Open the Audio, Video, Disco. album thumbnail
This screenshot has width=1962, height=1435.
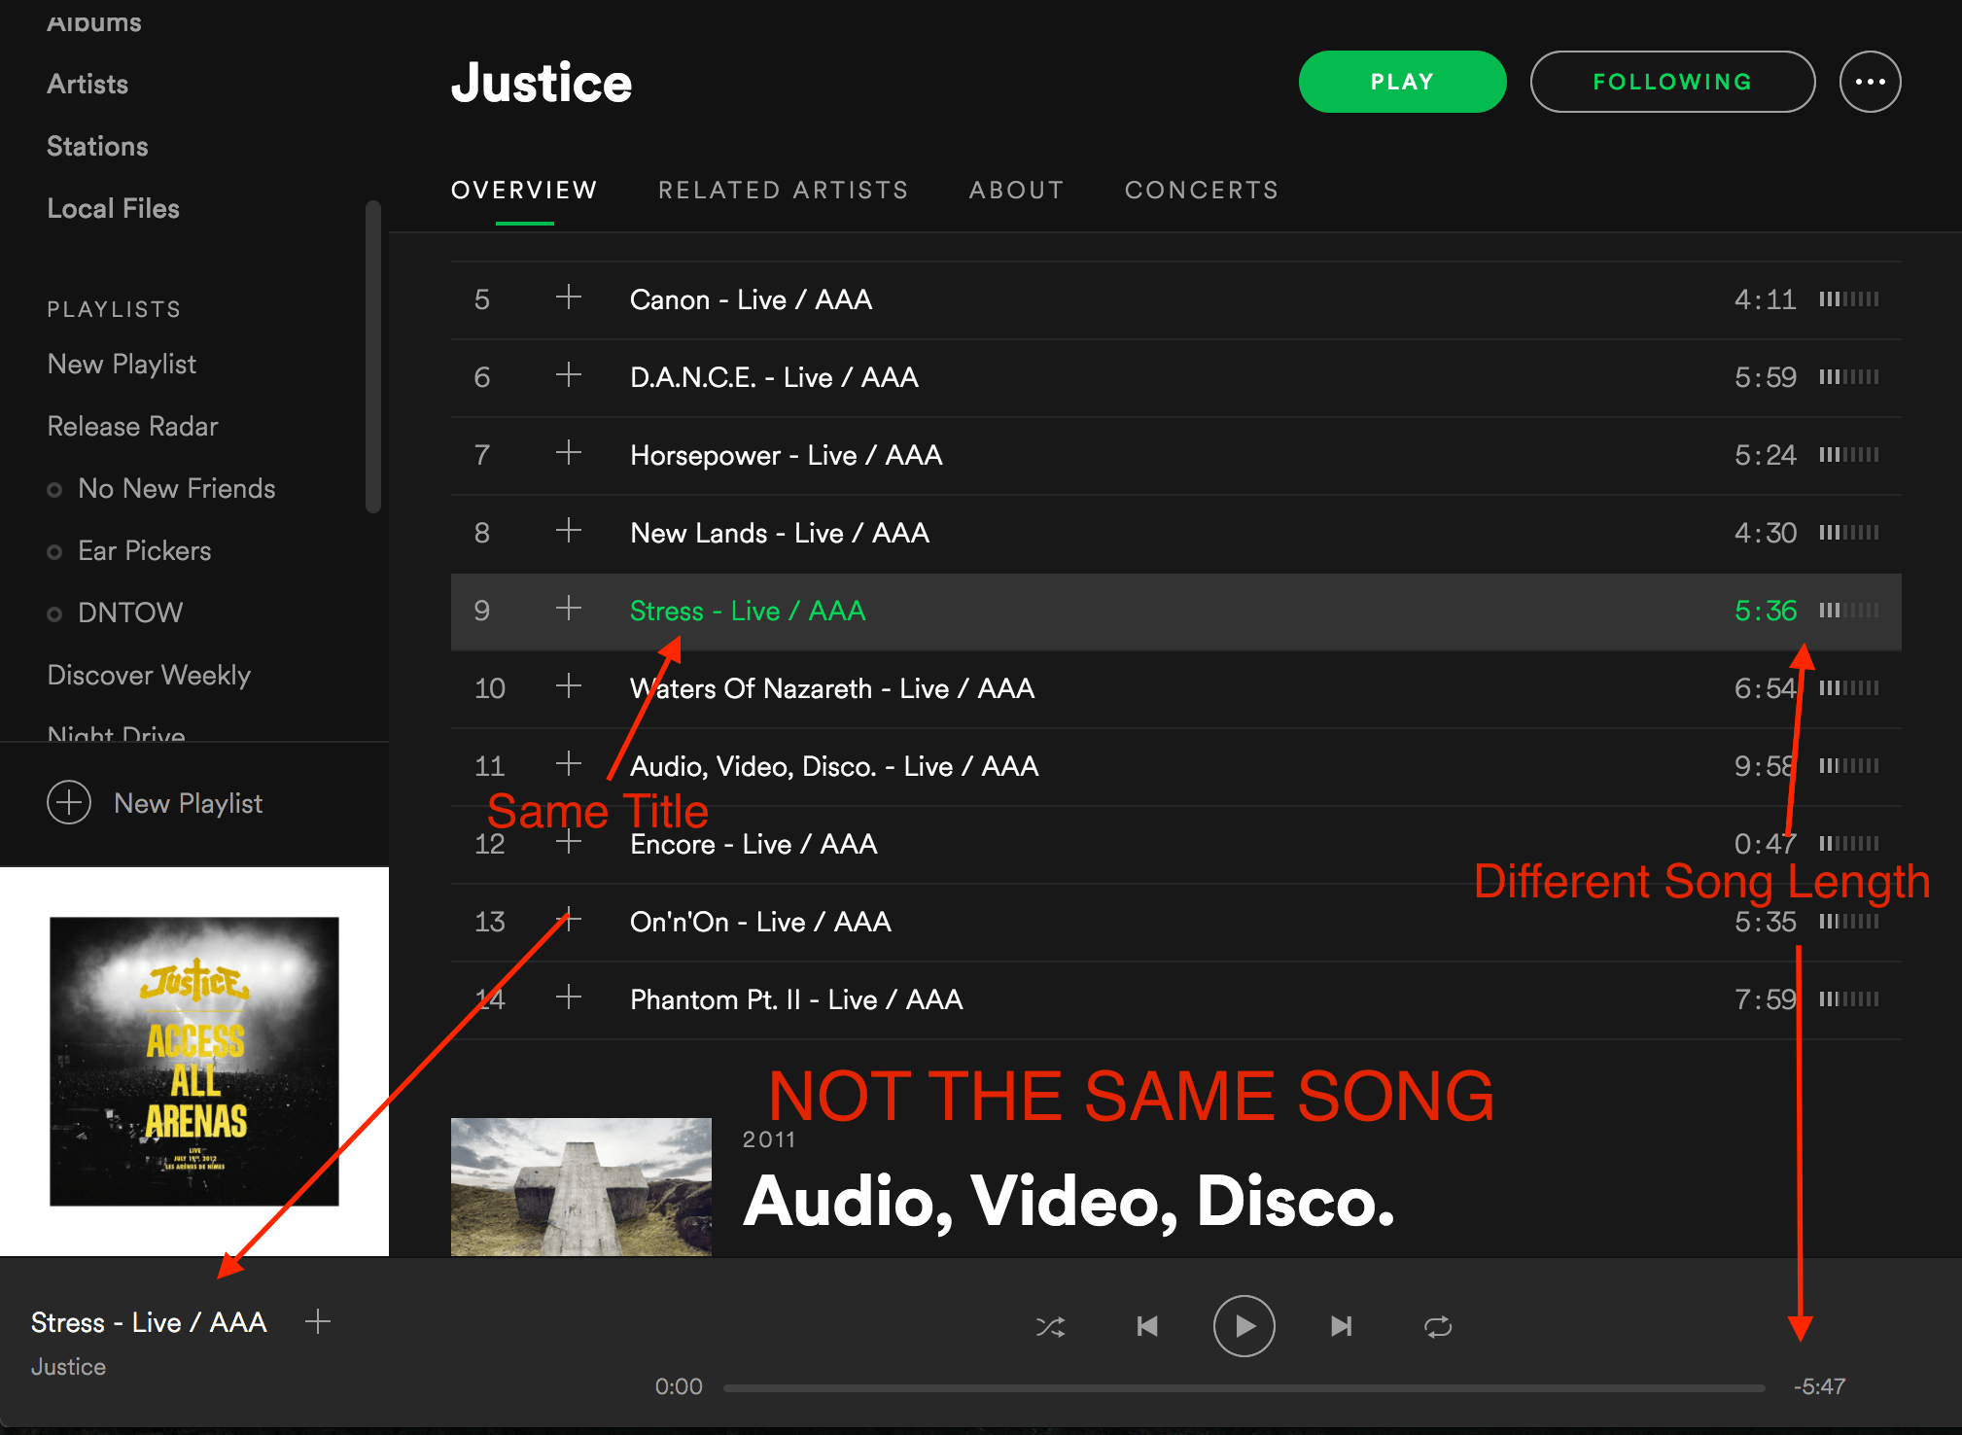[x=581, y=1186]
